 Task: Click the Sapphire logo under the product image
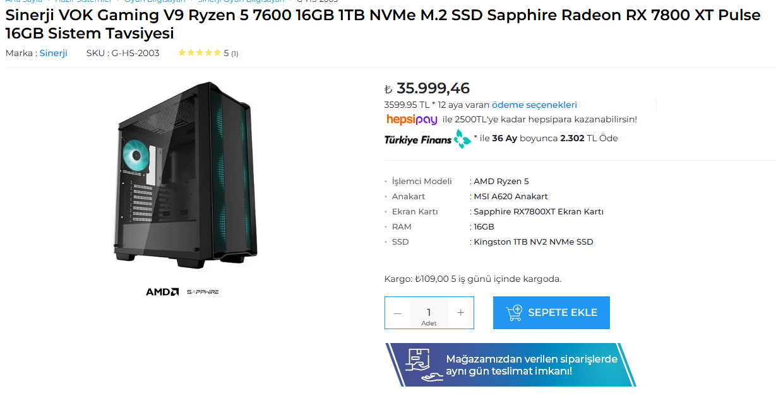click(203, 292)
